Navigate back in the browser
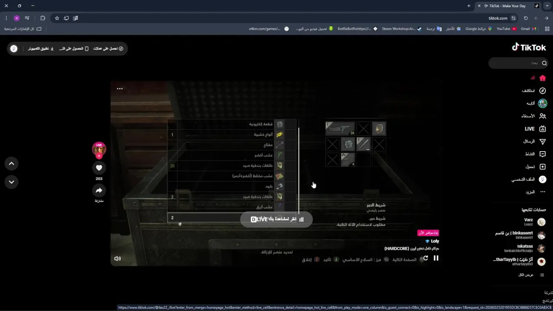This screenshot has width=553, height=311. tap(547, 18)
